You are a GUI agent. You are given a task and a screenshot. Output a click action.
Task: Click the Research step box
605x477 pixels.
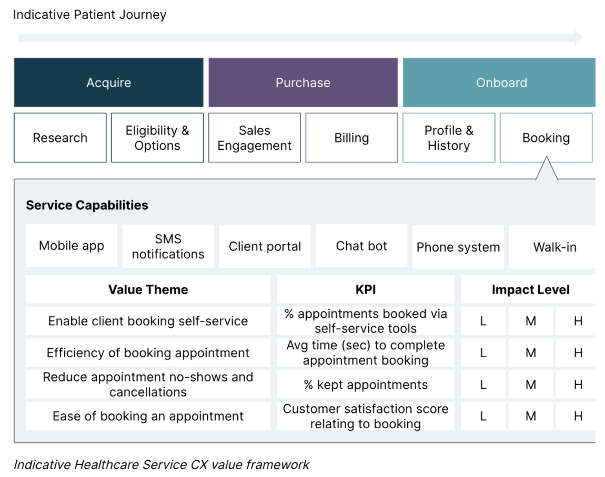(60, 138)
